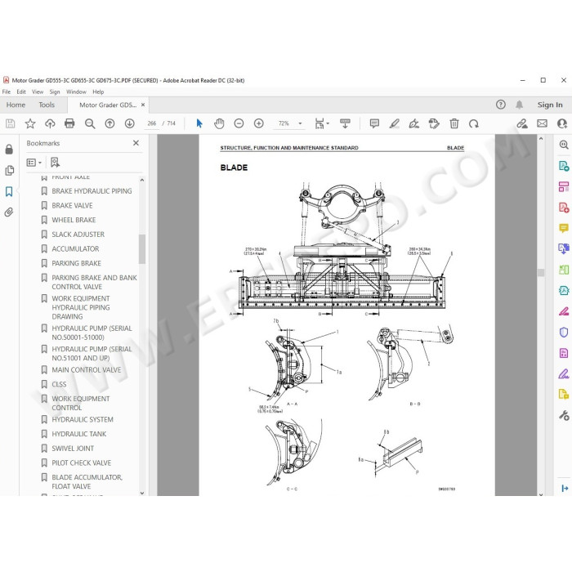Open the find text magnifier icon
This screenshot has width=572, height=572.
pos(90,123)
